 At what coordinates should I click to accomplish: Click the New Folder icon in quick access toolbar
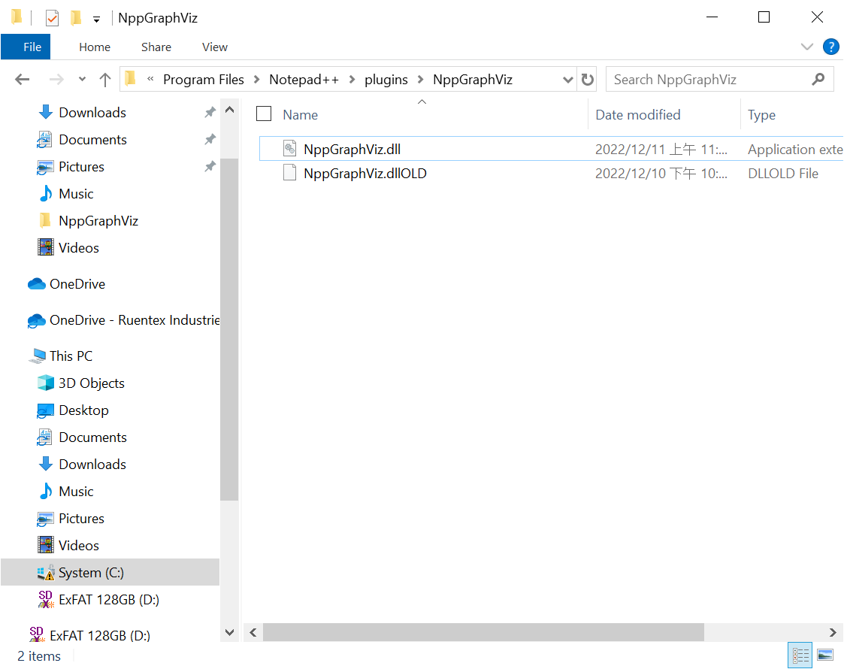76,18
